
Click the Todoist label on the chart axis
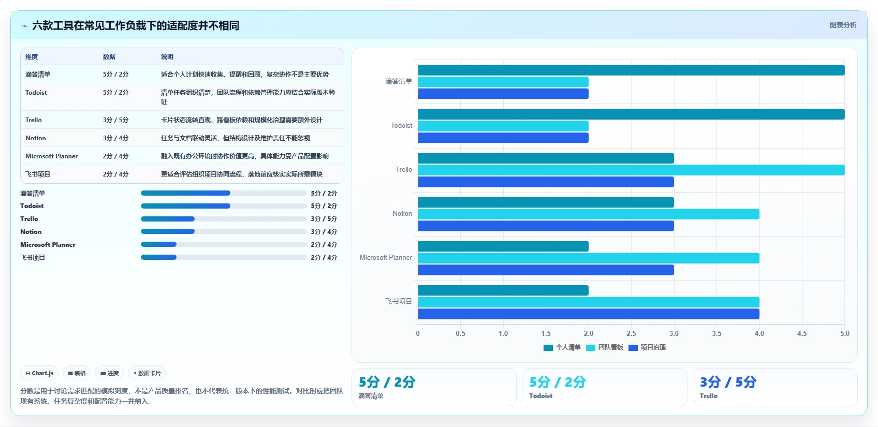402,126
